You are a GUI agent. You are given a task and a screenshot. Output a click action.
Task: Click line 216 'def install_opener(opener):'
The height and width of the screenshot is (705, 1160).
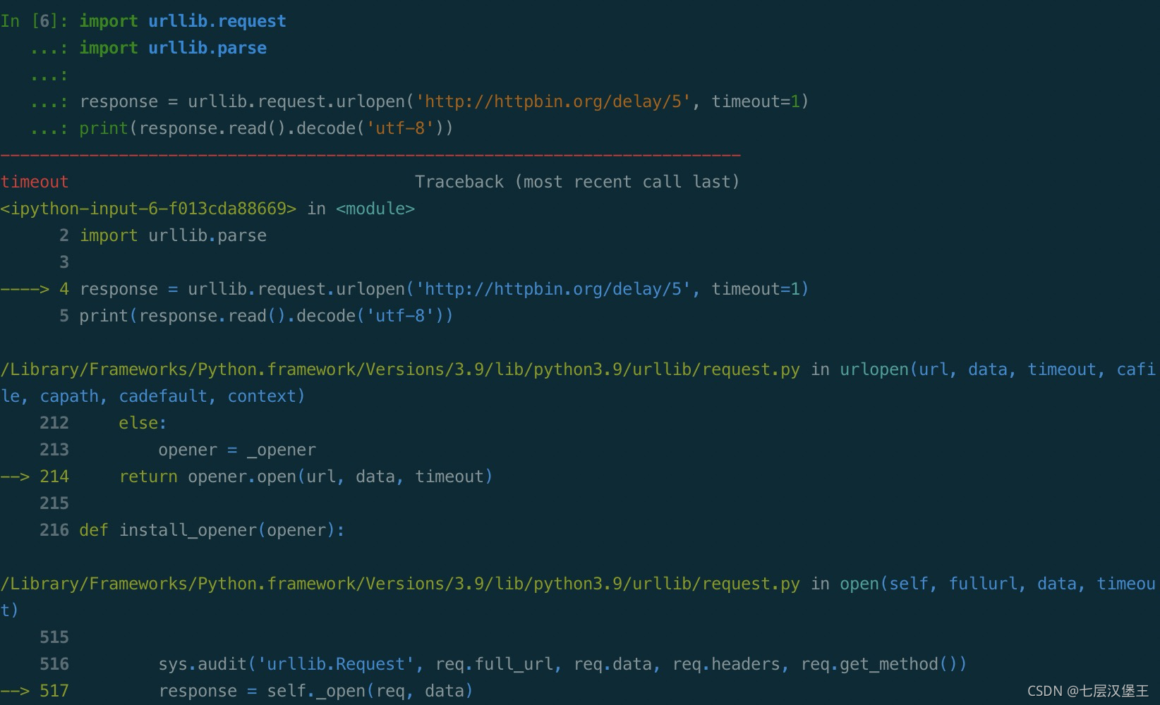click(212, 530)
